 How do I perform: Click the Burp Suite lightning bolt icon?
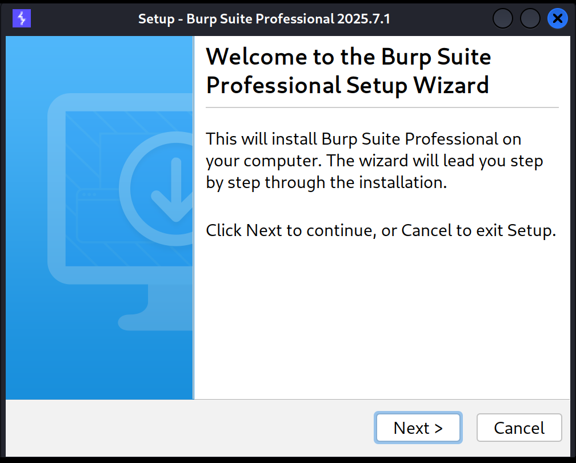(22, 18)
